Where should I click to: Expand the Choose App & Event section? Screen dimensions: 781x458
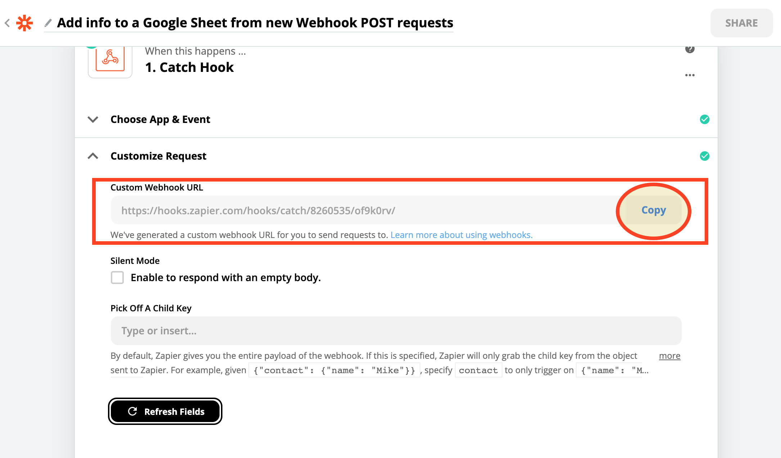(93, 119)
